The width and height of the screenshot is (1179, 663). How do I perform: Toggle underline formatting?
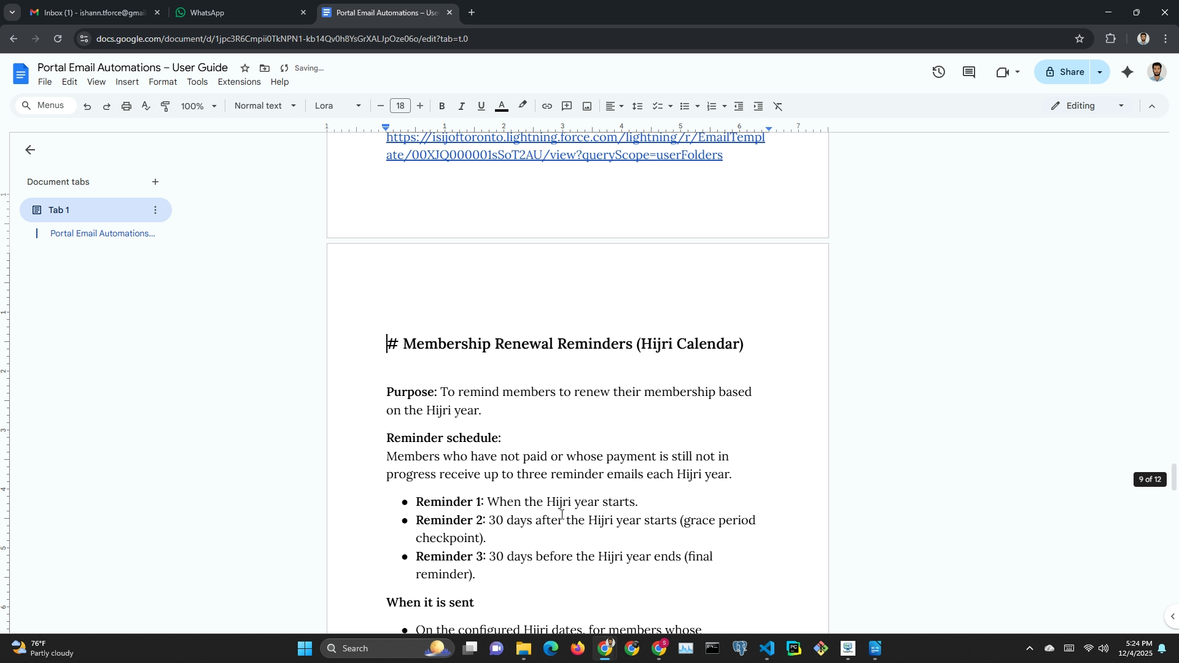[481, 106]
